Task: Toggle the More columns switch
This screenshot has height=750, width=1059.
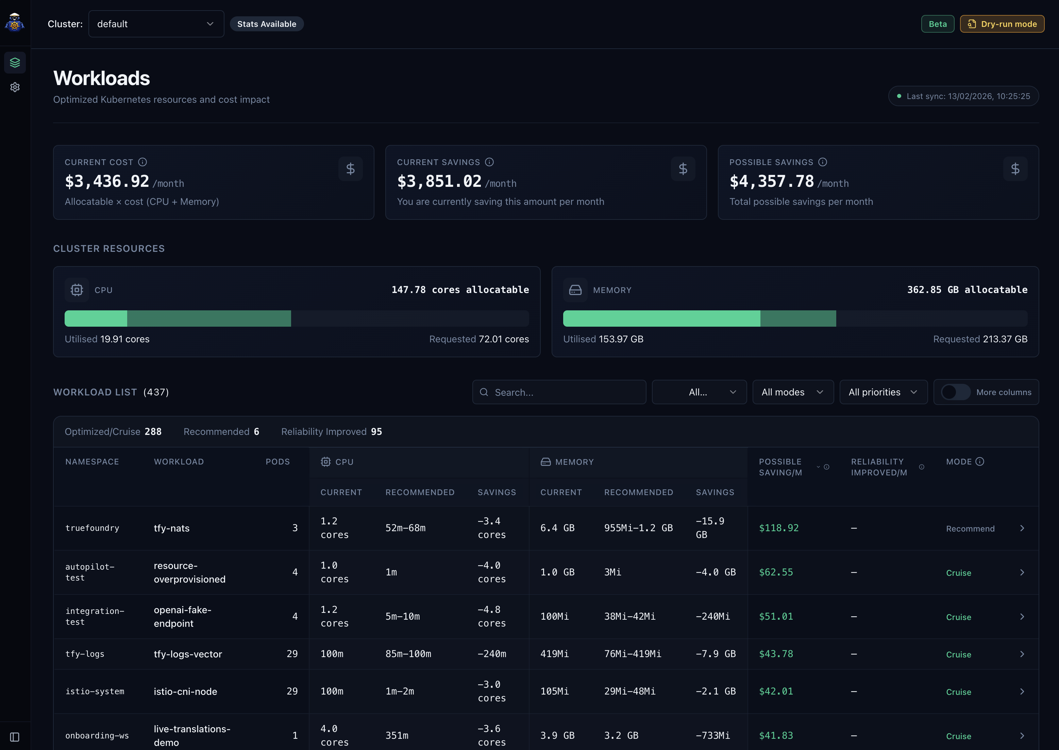Action: 955,392
